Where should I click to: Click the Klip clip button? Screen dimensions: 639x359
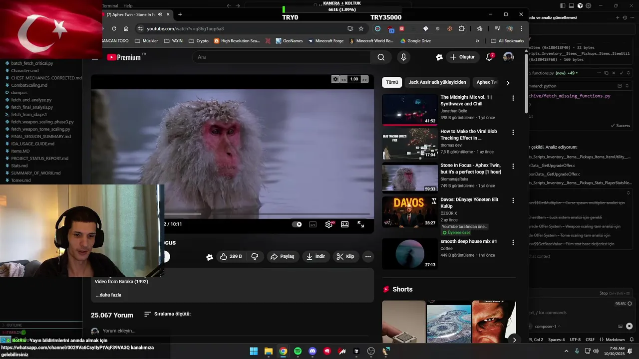[345, 256]
